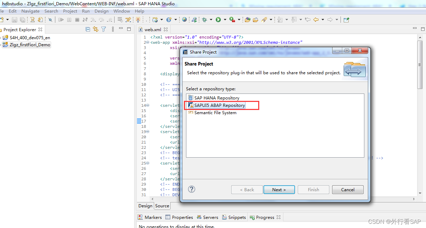Click the Resume debug icon
Image resolution: width=426 pixels, height=228 pixels.
(61, 20)
